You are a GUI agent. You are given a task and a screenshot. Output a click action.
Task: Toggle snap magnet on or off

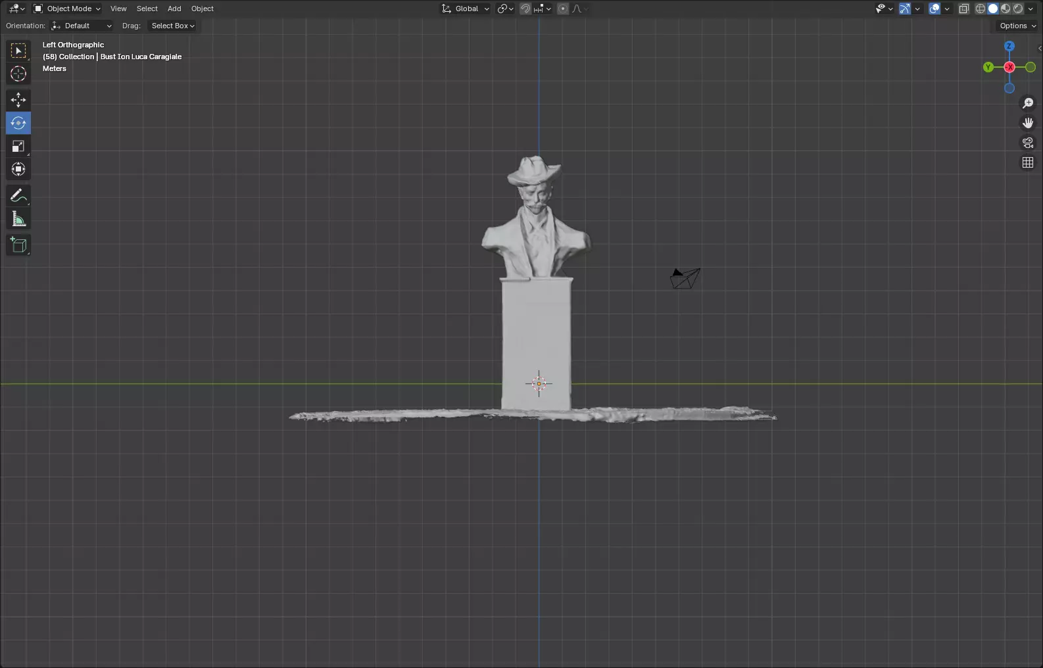tap(525, 9)
